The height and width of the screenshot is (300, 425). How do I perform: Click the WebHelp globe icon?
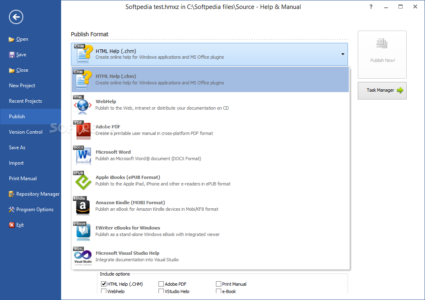click(x=82, y=105)
